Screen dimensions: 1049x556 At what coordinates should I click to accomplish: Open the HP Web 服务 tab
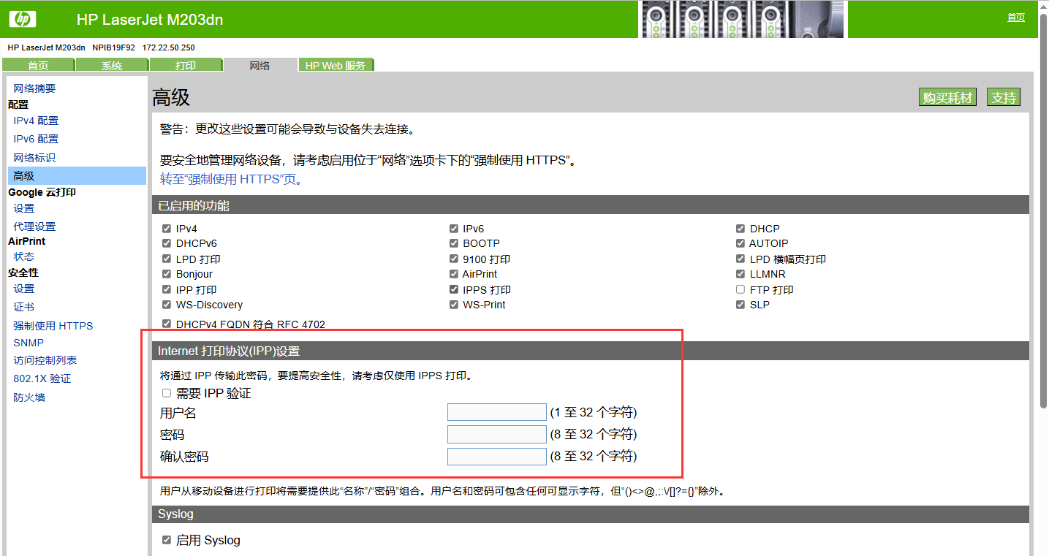(x=336, y=66)
